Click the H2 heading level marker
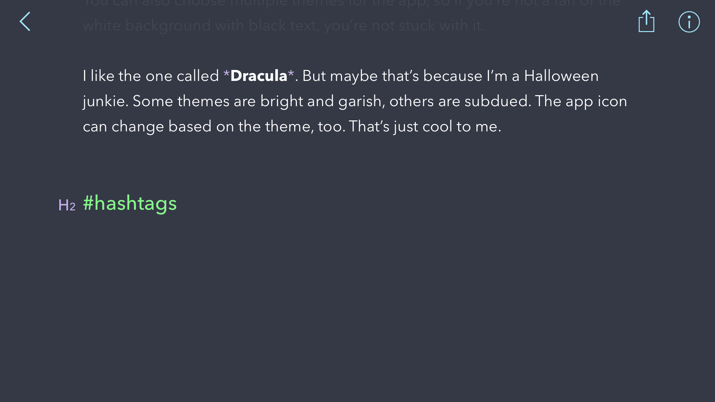 tap(67, 205)
